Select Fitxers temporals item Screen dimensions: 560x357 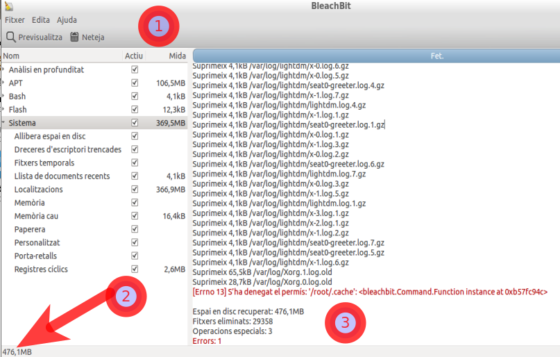click(x=44, y=163)
